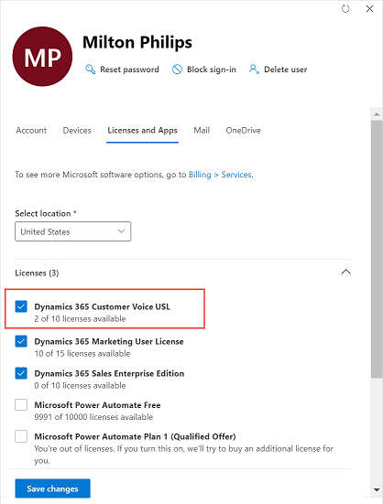Viewport: 383px width, 504px height.
Task: Open the Select location dropdown showing United States
Action: coord(72,231)
